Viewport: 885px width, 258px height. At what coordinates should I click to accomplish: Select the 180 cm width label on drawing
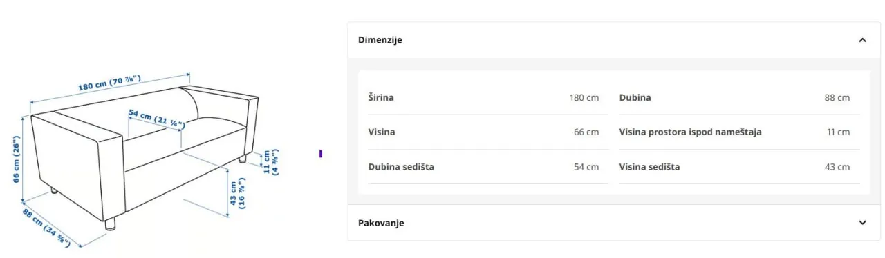(109, 82)
